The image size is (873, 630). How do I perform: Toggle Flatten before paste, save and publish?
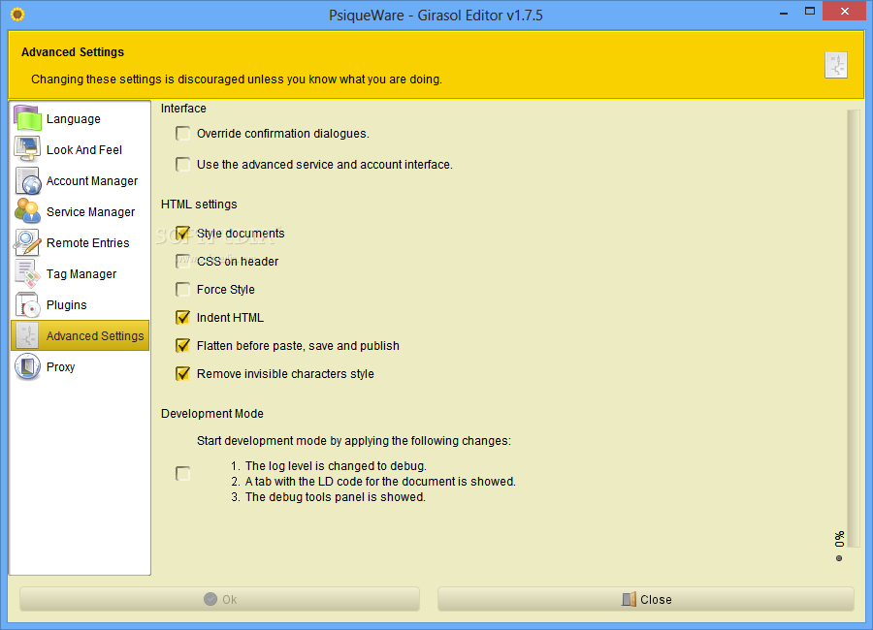182,346
